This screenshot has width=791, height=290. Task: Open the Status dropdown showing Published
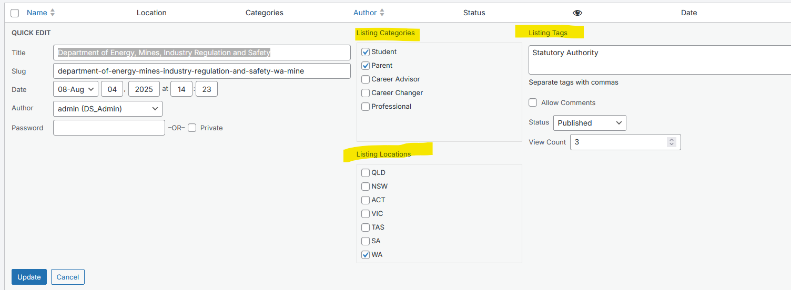coord(590,123)
